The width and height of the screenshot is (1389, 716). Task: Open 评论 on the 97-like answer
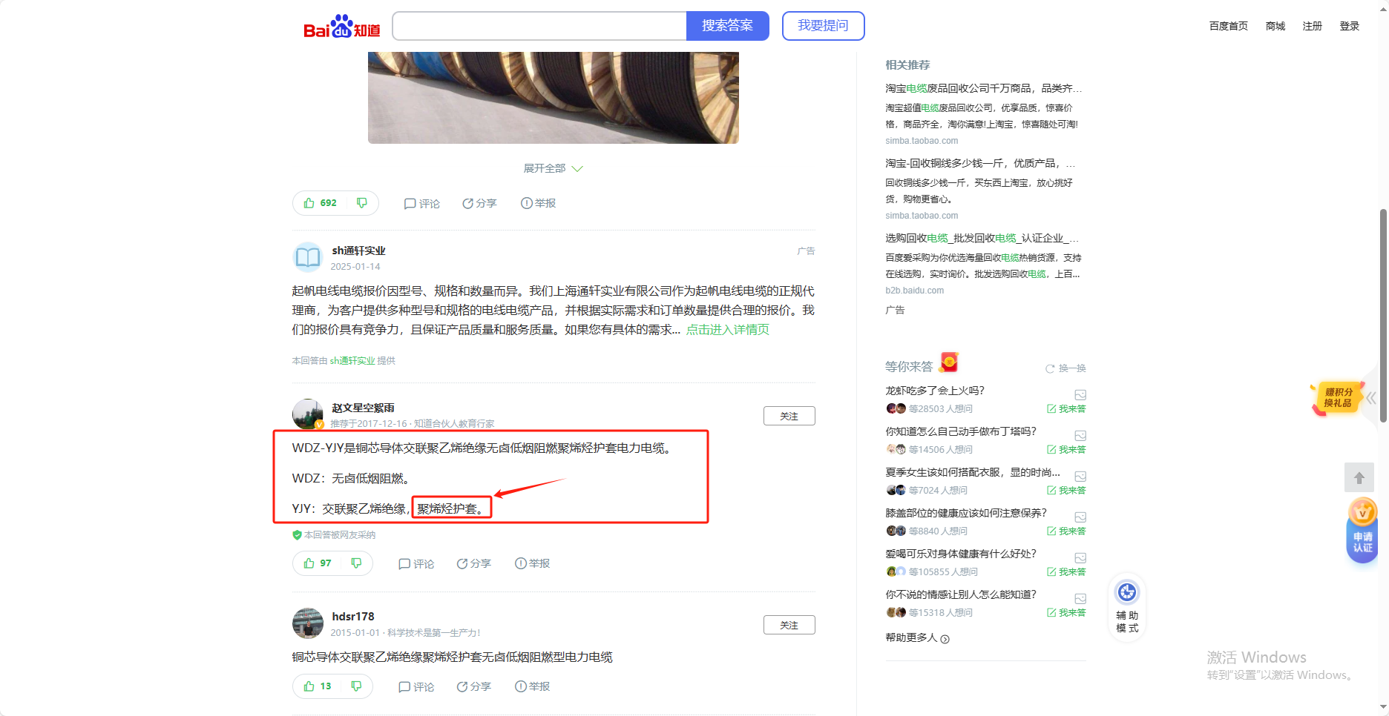click(416, 564)
